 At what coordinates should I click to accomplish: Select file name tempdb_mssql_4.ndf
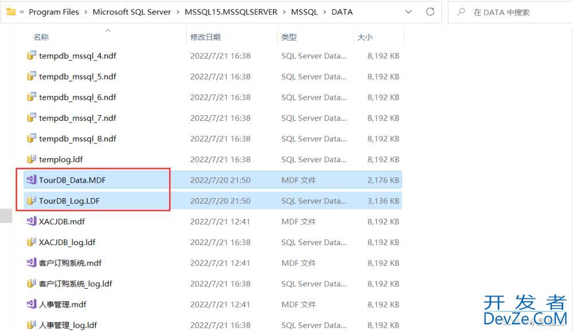coord(77,56)
